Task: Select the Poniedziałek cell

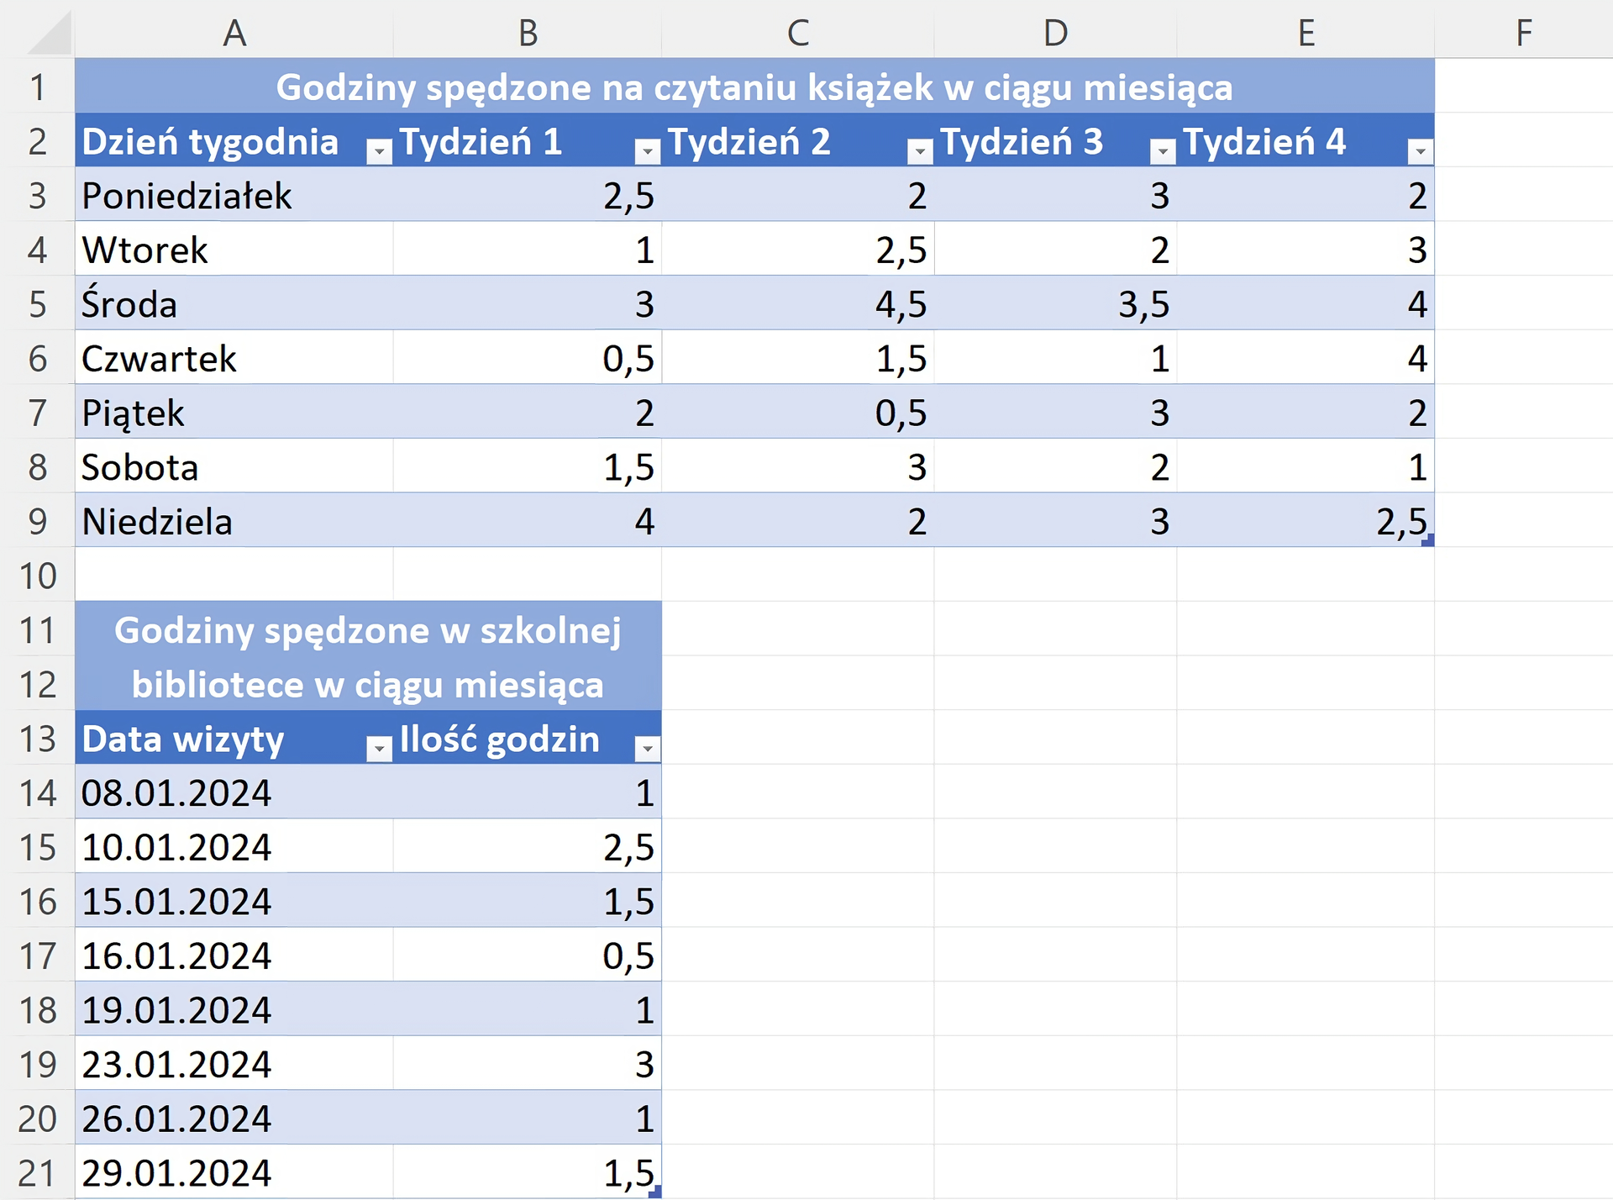Action: [187, 196]
